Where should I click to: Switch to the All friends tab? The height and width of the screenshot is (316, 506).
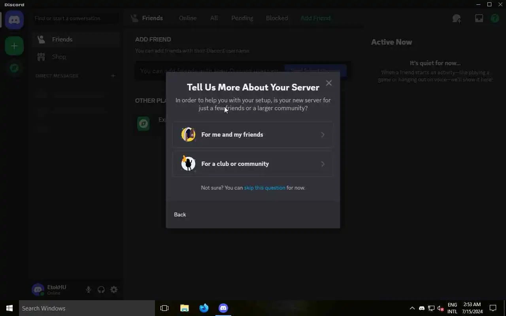[214, 18]
